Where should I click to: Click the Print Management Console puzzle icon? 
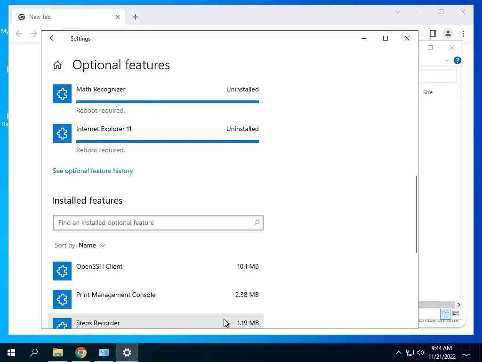point(62,299)
